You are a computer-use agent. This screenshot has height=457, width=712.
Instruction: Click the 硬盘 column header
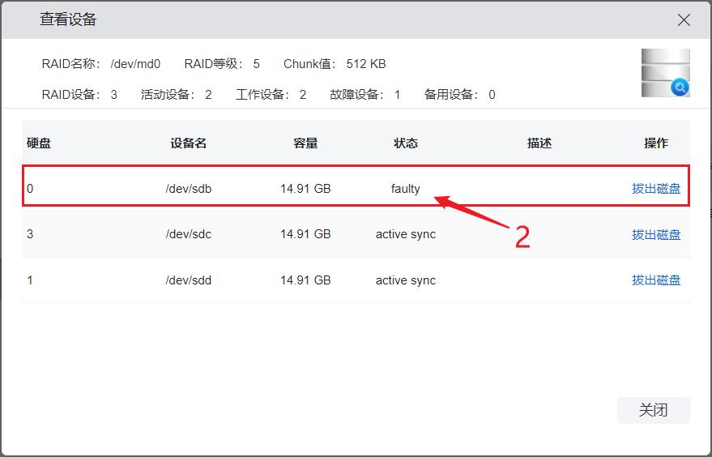point(39,143)
